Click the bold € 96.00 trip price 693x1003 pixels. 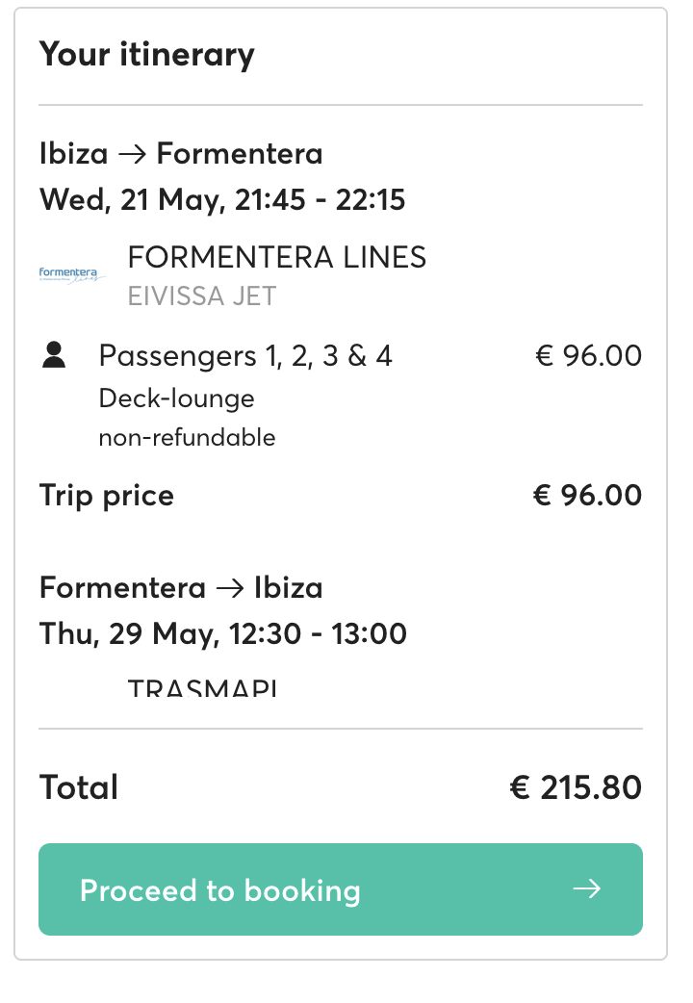pyautogui.click(x=587, y=495)
